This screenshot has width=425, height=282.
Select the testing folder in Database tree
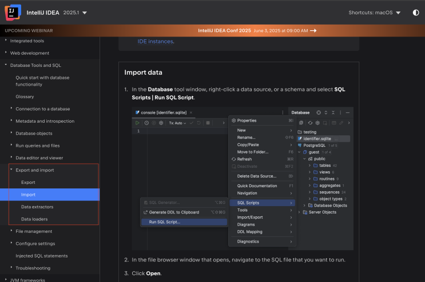tap(307, 132)
